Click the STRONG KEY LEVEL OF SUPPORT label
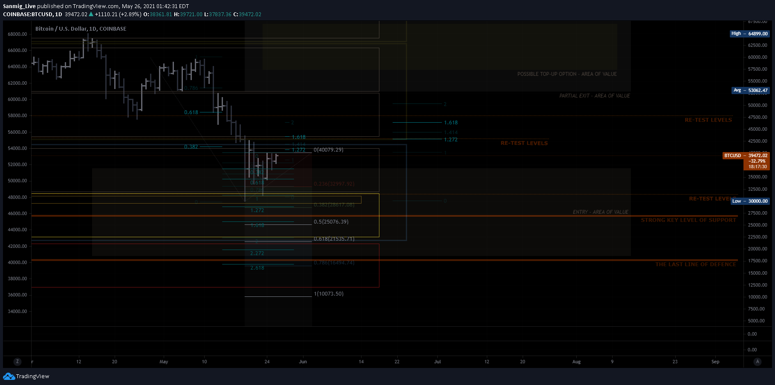The height and width of the screenshot is (385, 775). coord(688,220)
